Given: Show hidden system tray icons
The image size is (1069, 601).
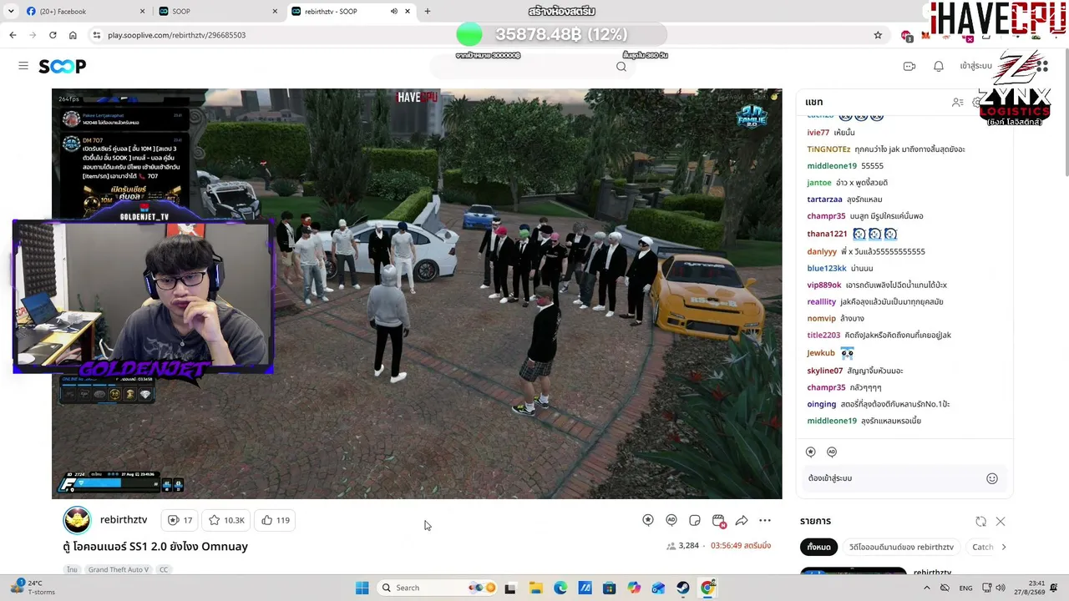Looking at the screenshot, I should [x=926, y=588].
